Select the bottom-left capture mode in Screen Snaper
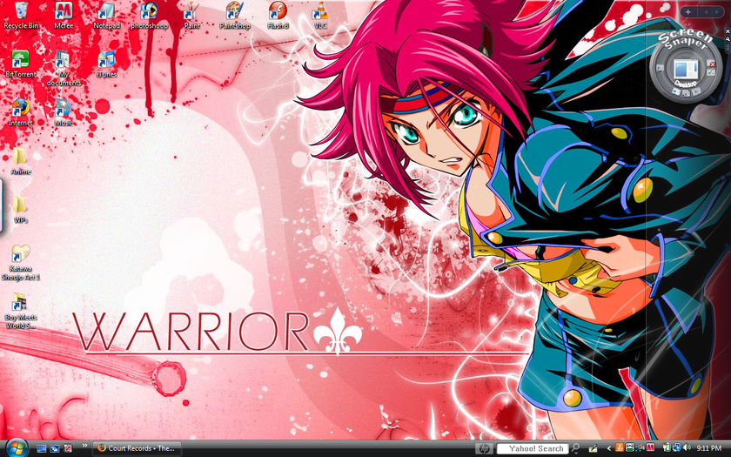This screenshot has width=731, height=457. pyautogui.click(x=676, y=91)
